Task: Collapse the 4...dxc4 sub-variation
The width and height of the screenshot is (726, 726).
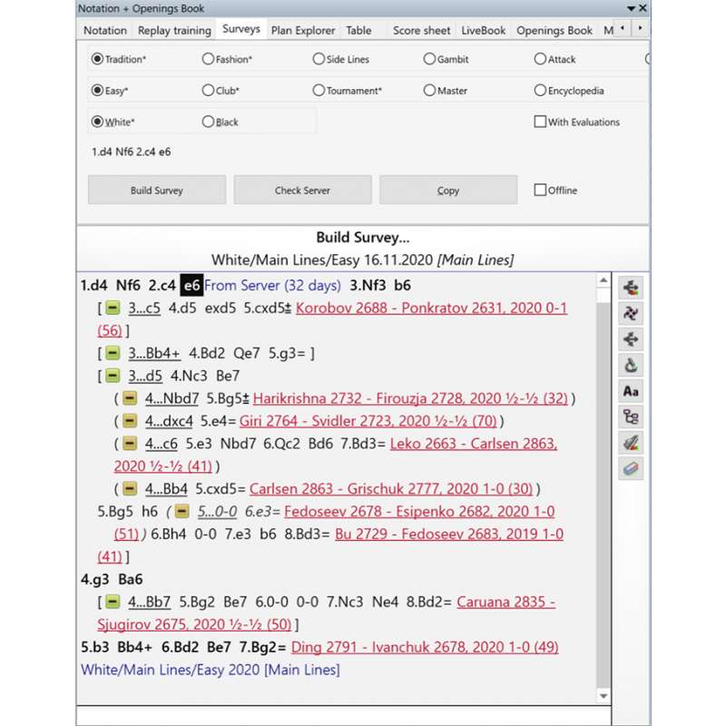Action: [x=130, y=421]
